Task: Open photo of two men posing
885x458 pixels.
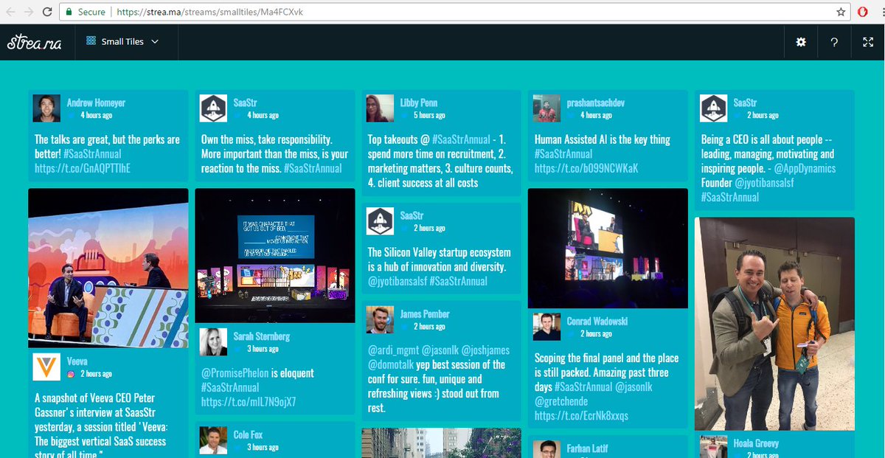Action: [774, 324]
